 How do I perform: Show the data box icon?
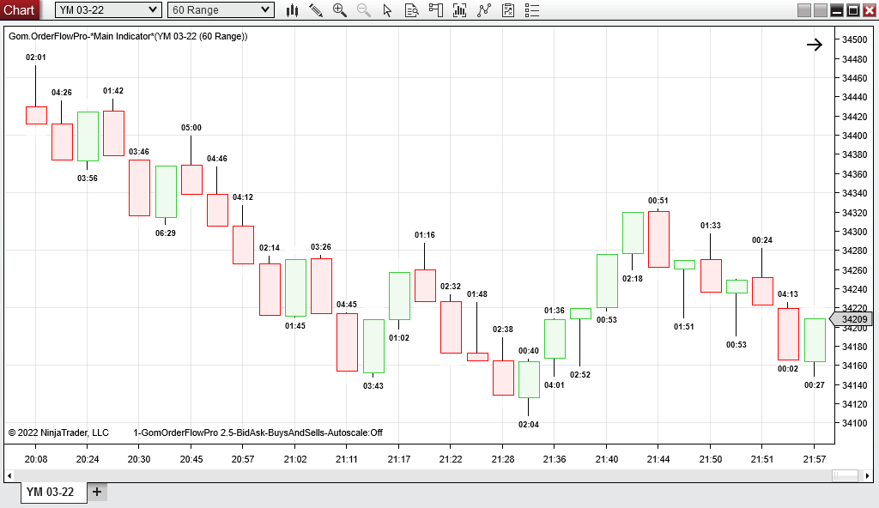411,10
